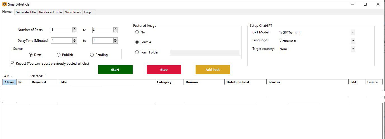
Task: Click the Datetime Post column header
Action: pyautogui.click(x=245, y=82)
